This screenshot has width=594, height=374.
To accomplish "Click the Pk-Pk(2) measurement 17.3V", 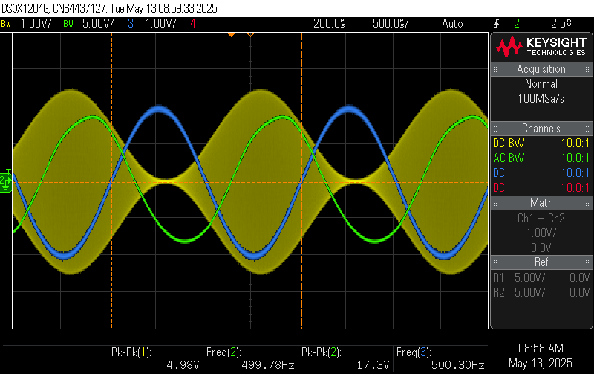I will pyautogui.click(x=345, y=359).
